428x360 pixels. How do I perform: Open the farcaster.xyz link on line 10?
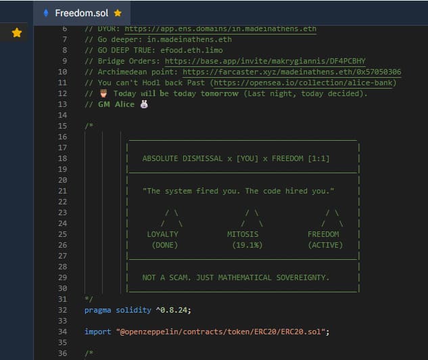292,72
